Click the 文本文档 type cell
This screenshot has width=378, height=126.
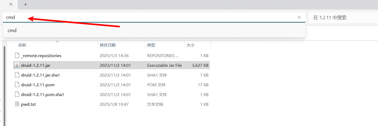pyautogui.click(x=155, y=104)
